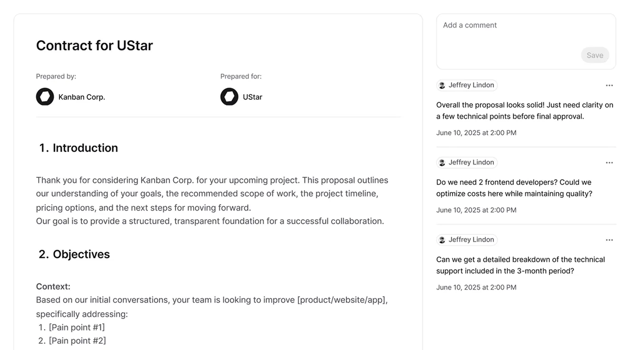Click the Kanban Corp. logo icon
The image size is (630, 350).
pos(45,97)
